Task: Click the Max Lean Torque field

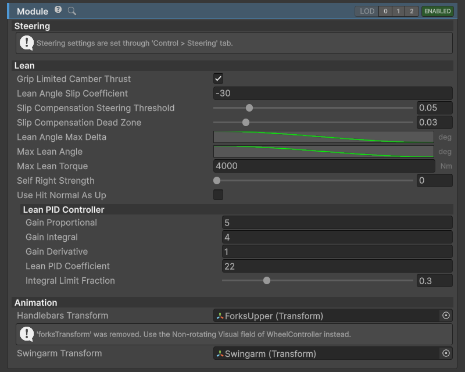Action: click(x=324, y=166)
